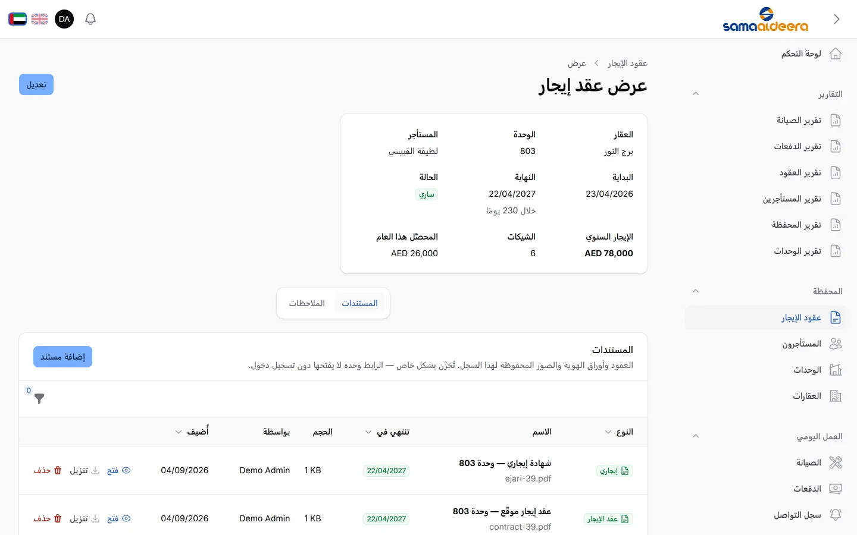This screenshot has height=535, width=857.
Task: Open تقرير المستأجرين report
Action: pyautogui.click(x=802, y=199)
